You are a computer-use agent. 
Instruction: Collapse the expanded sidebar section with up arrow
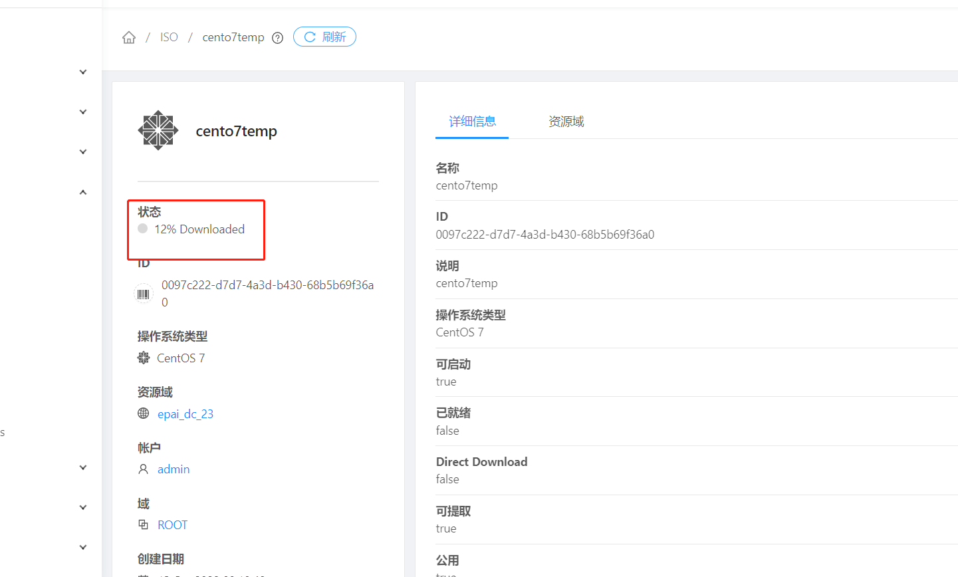[82, 191]
